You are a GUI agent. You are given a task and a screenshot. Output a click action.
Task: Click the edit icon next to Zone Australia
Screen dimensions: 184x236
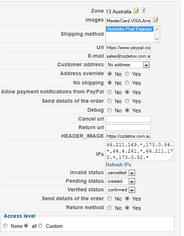click(136, 11)
